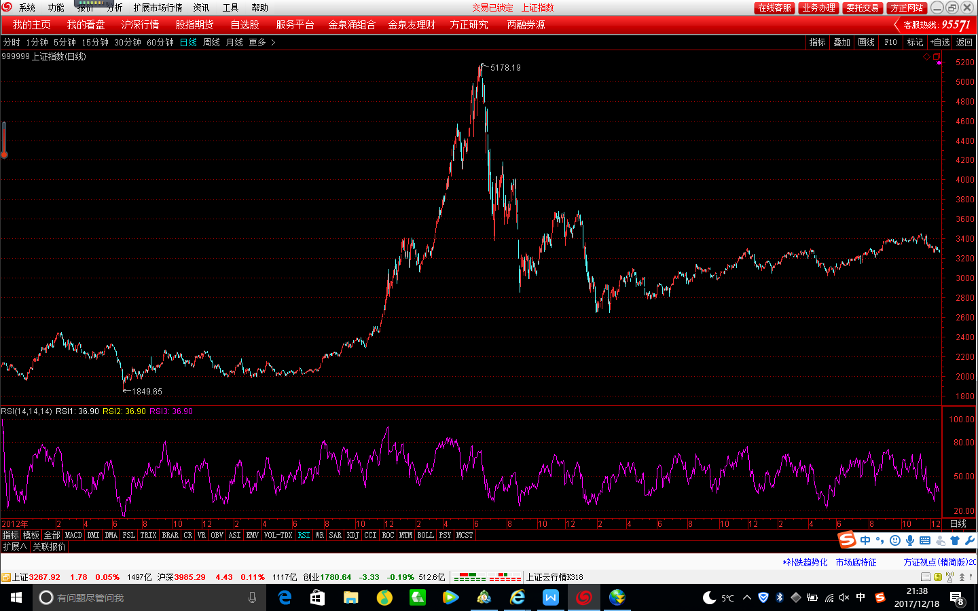
Task: Switch to the BOLL indicator tab
Action: tap(426, 535)
